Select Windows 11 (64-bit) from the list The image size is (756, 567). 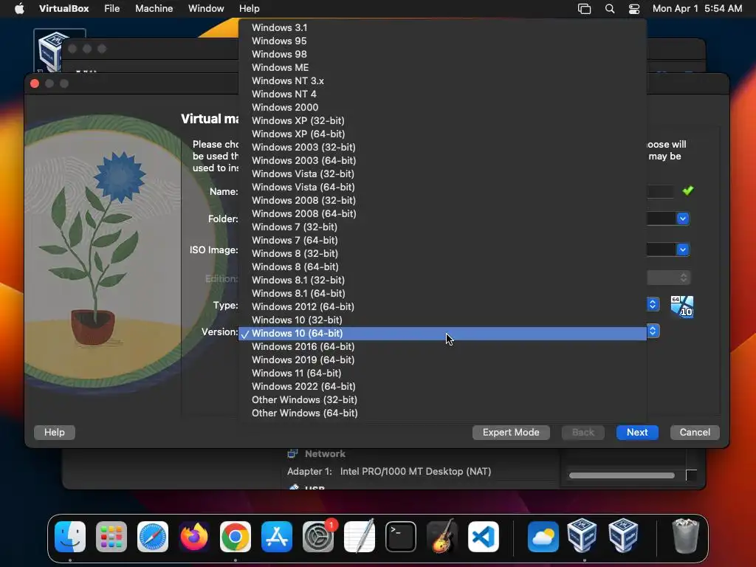[x=442, y=373]
